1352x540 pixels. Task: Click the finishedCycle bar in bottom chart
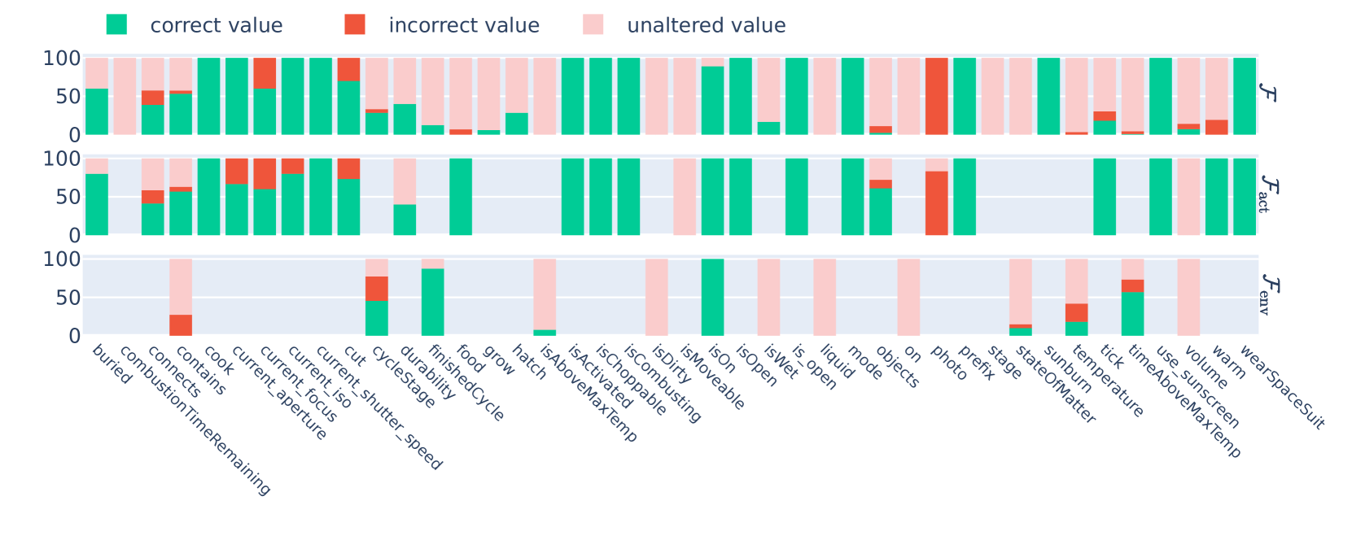tap(432, 302)
